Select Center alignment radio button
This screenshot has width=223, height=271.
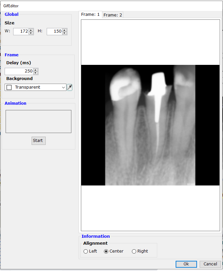[106, 252]
